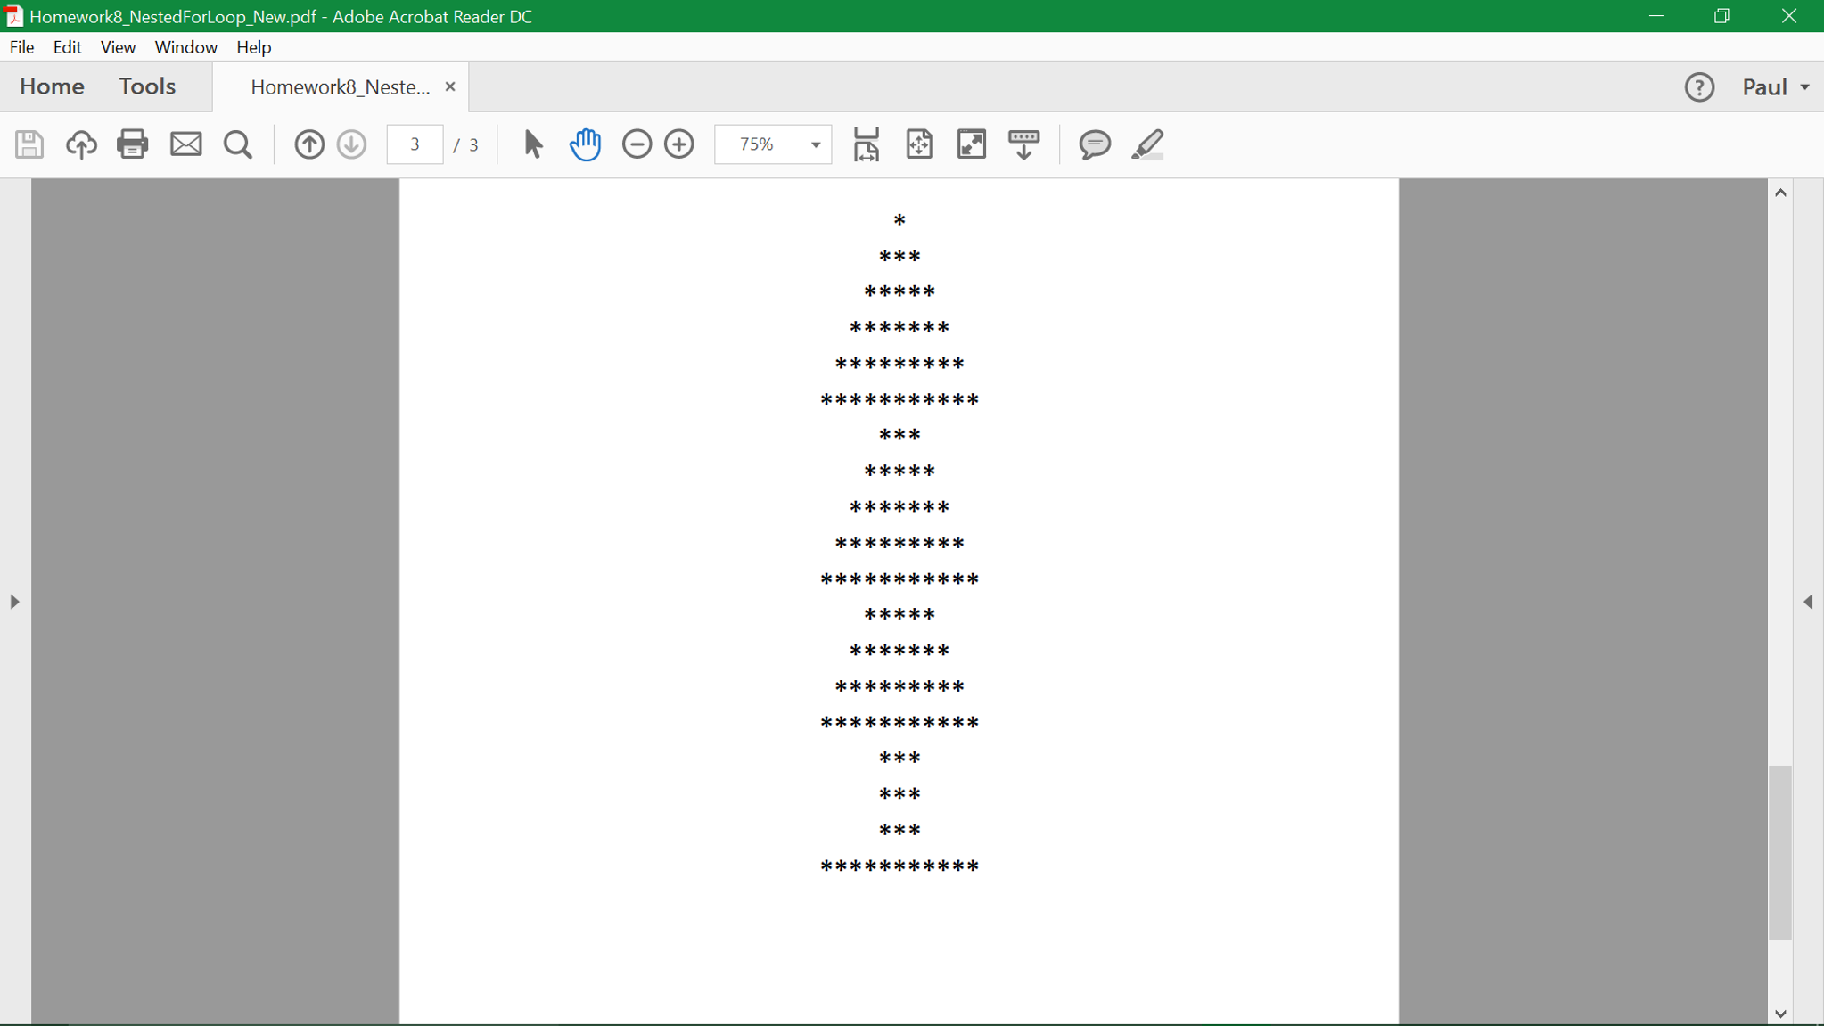This screenshot has height=1026, width=1824.
Task: Click the page number input field
Action: (414, 144)
